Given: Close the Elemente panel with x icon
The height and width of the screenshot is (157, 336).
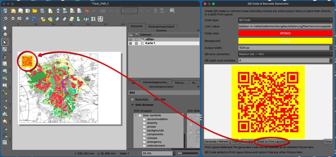Looking at the screenshot, I should [x=198, y=30].
